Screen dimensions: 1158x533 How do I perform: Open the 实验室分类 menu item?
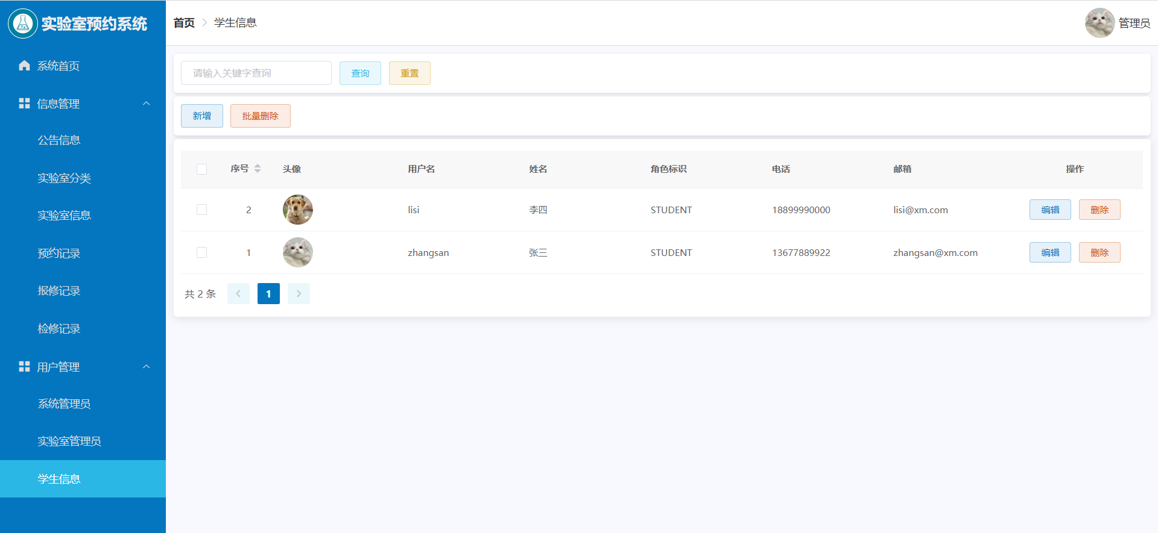pos(83,178)
